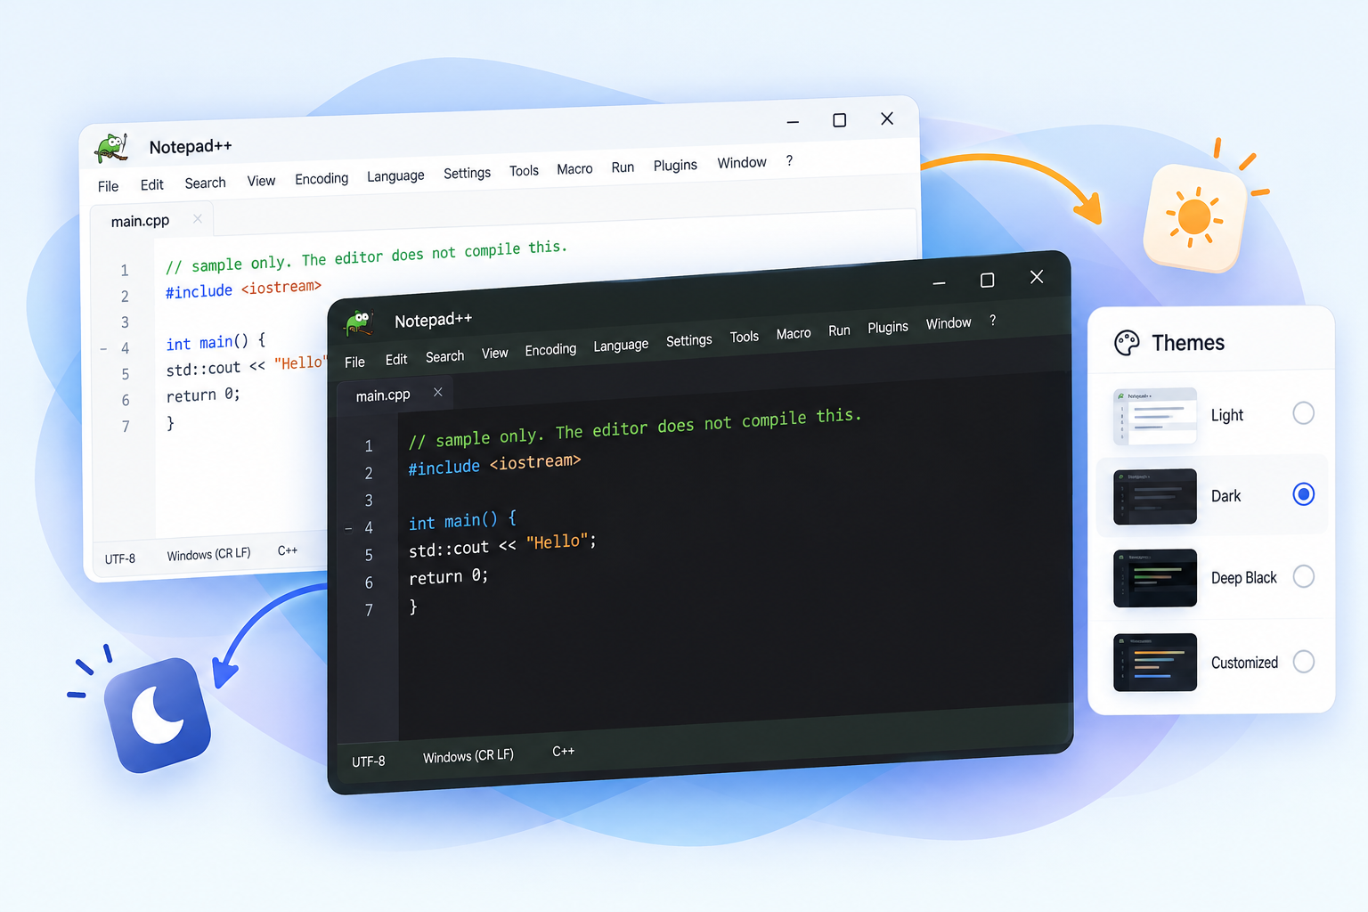The width and height of the screenshot is (1368, 912).
Task: Open the Settings menu in the dark window
Action: [x=689, y=340]
